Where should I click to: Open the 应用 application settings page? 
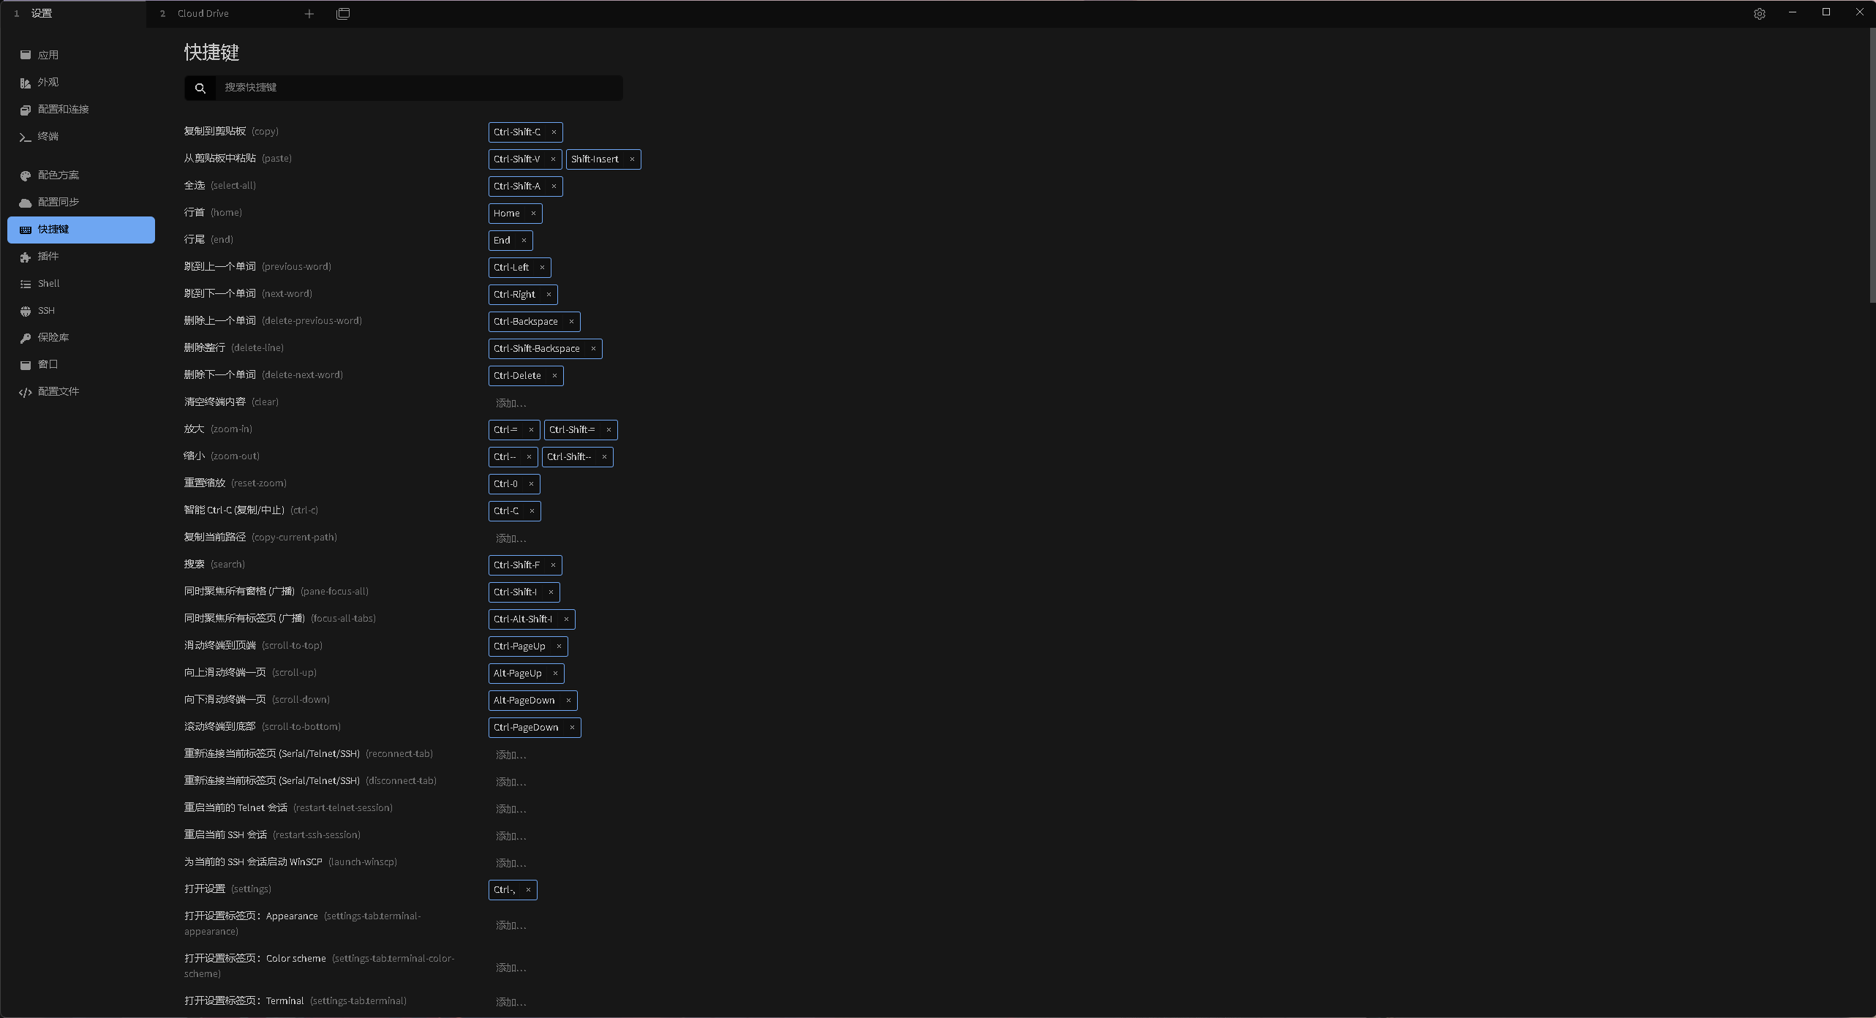(48, 56)
